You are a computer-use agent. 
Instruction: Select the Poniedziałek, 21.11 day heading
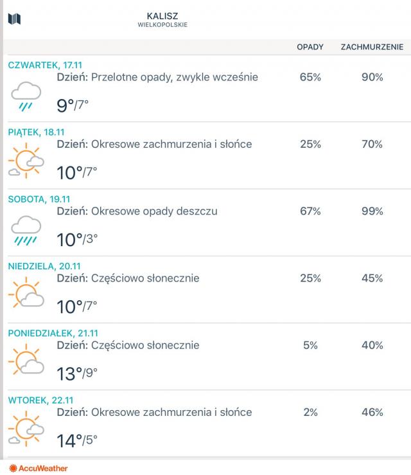pos(53,333)
